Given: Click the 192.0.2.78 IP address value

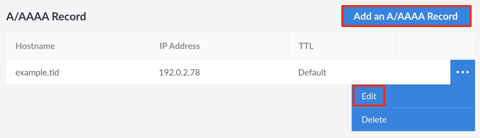Looking at the screenshot, I should point(179,73).
